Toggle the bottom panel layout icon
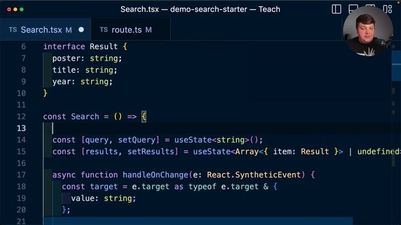Screen dimensions: 401x225 [x=353, y=9]
